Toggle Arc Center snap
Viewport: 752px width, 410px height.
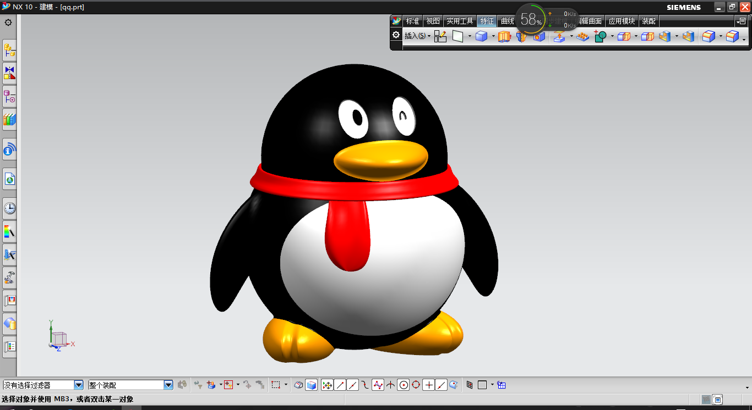pos(404,385)
